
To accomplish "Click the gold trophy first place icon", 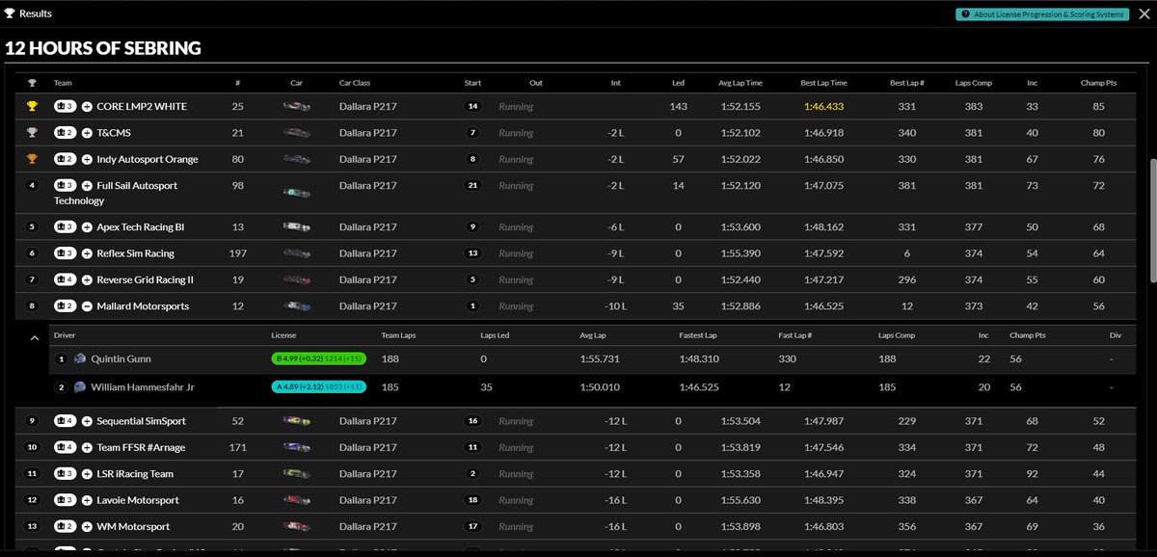I will click(x=32, y=107).
